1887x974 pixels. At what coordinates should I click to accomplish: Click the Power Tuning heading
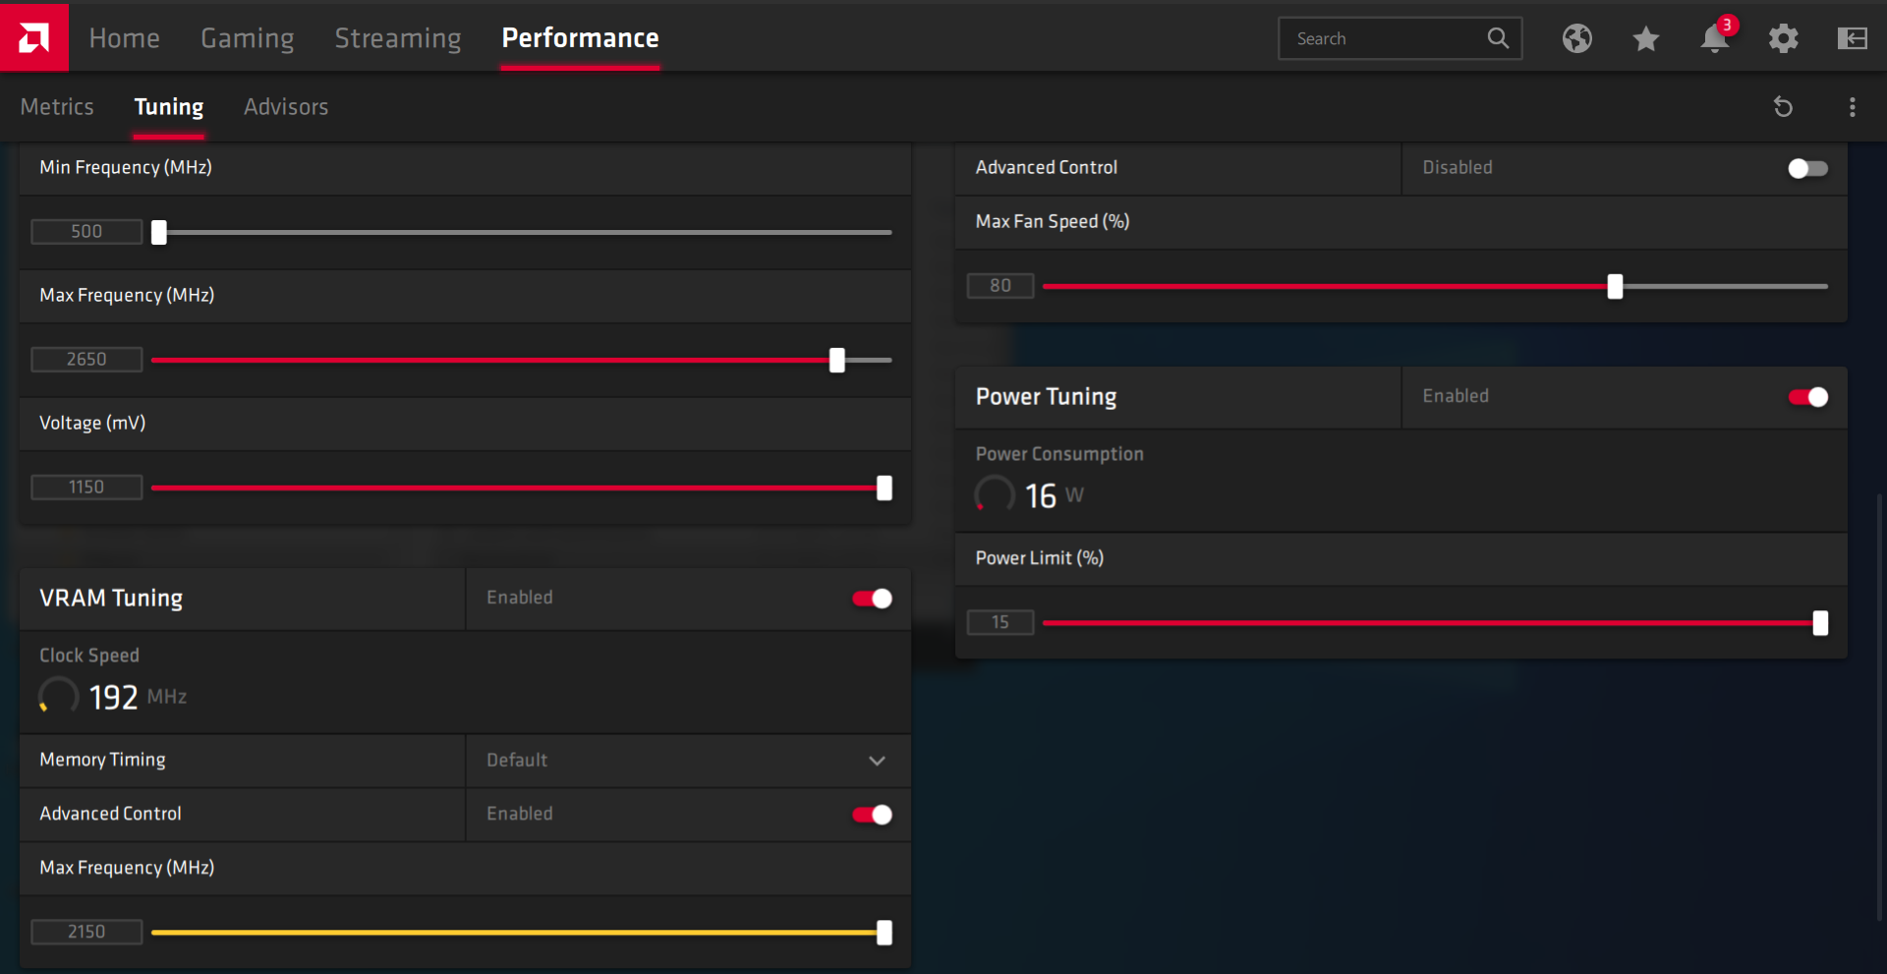1046,397
